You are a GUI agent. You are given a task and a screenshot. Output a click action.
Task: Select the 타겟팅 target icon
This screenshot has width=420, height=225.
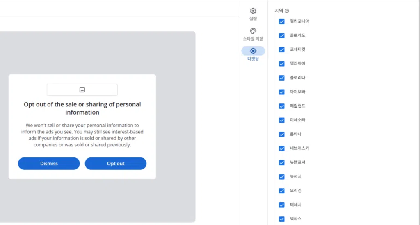pyautogui.click(x=253, y=51)
